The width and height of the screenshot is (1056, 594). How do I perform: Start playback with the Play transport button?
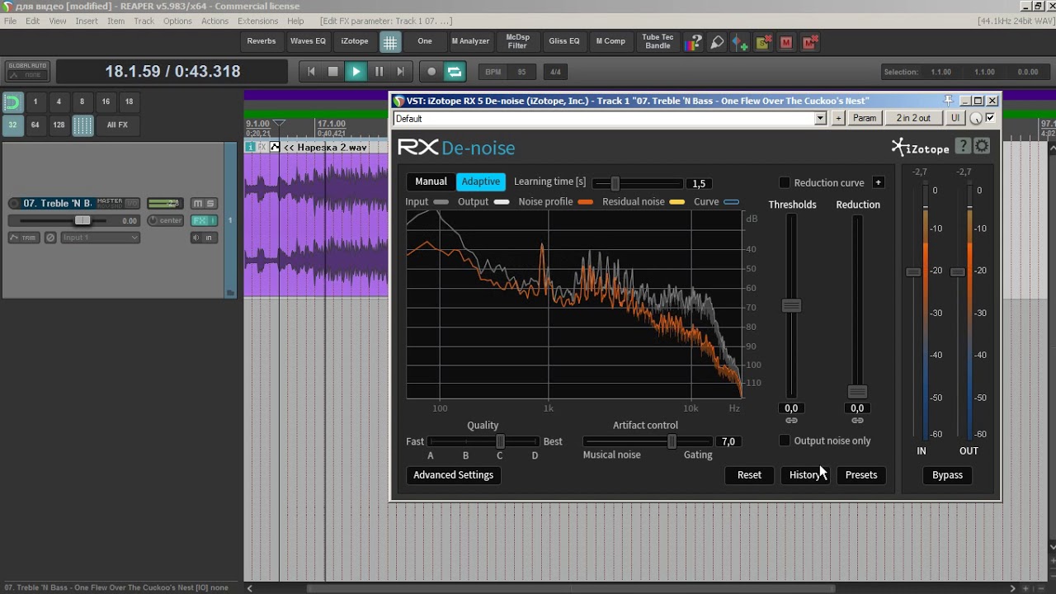[x=356, y=72]
